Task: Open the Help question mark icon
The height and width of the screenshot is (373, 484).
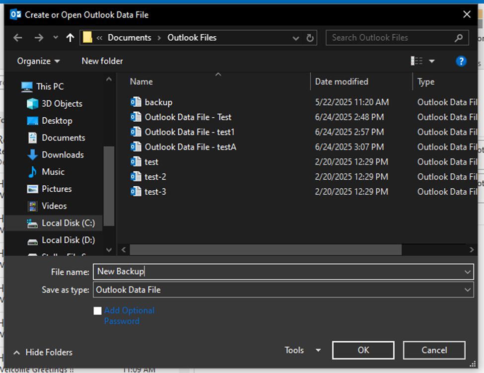Action: (461, 61)
